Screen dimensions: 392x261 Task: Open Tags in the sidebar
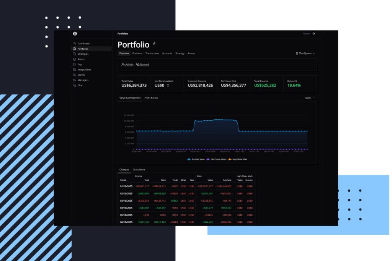(x=80, y=65)
